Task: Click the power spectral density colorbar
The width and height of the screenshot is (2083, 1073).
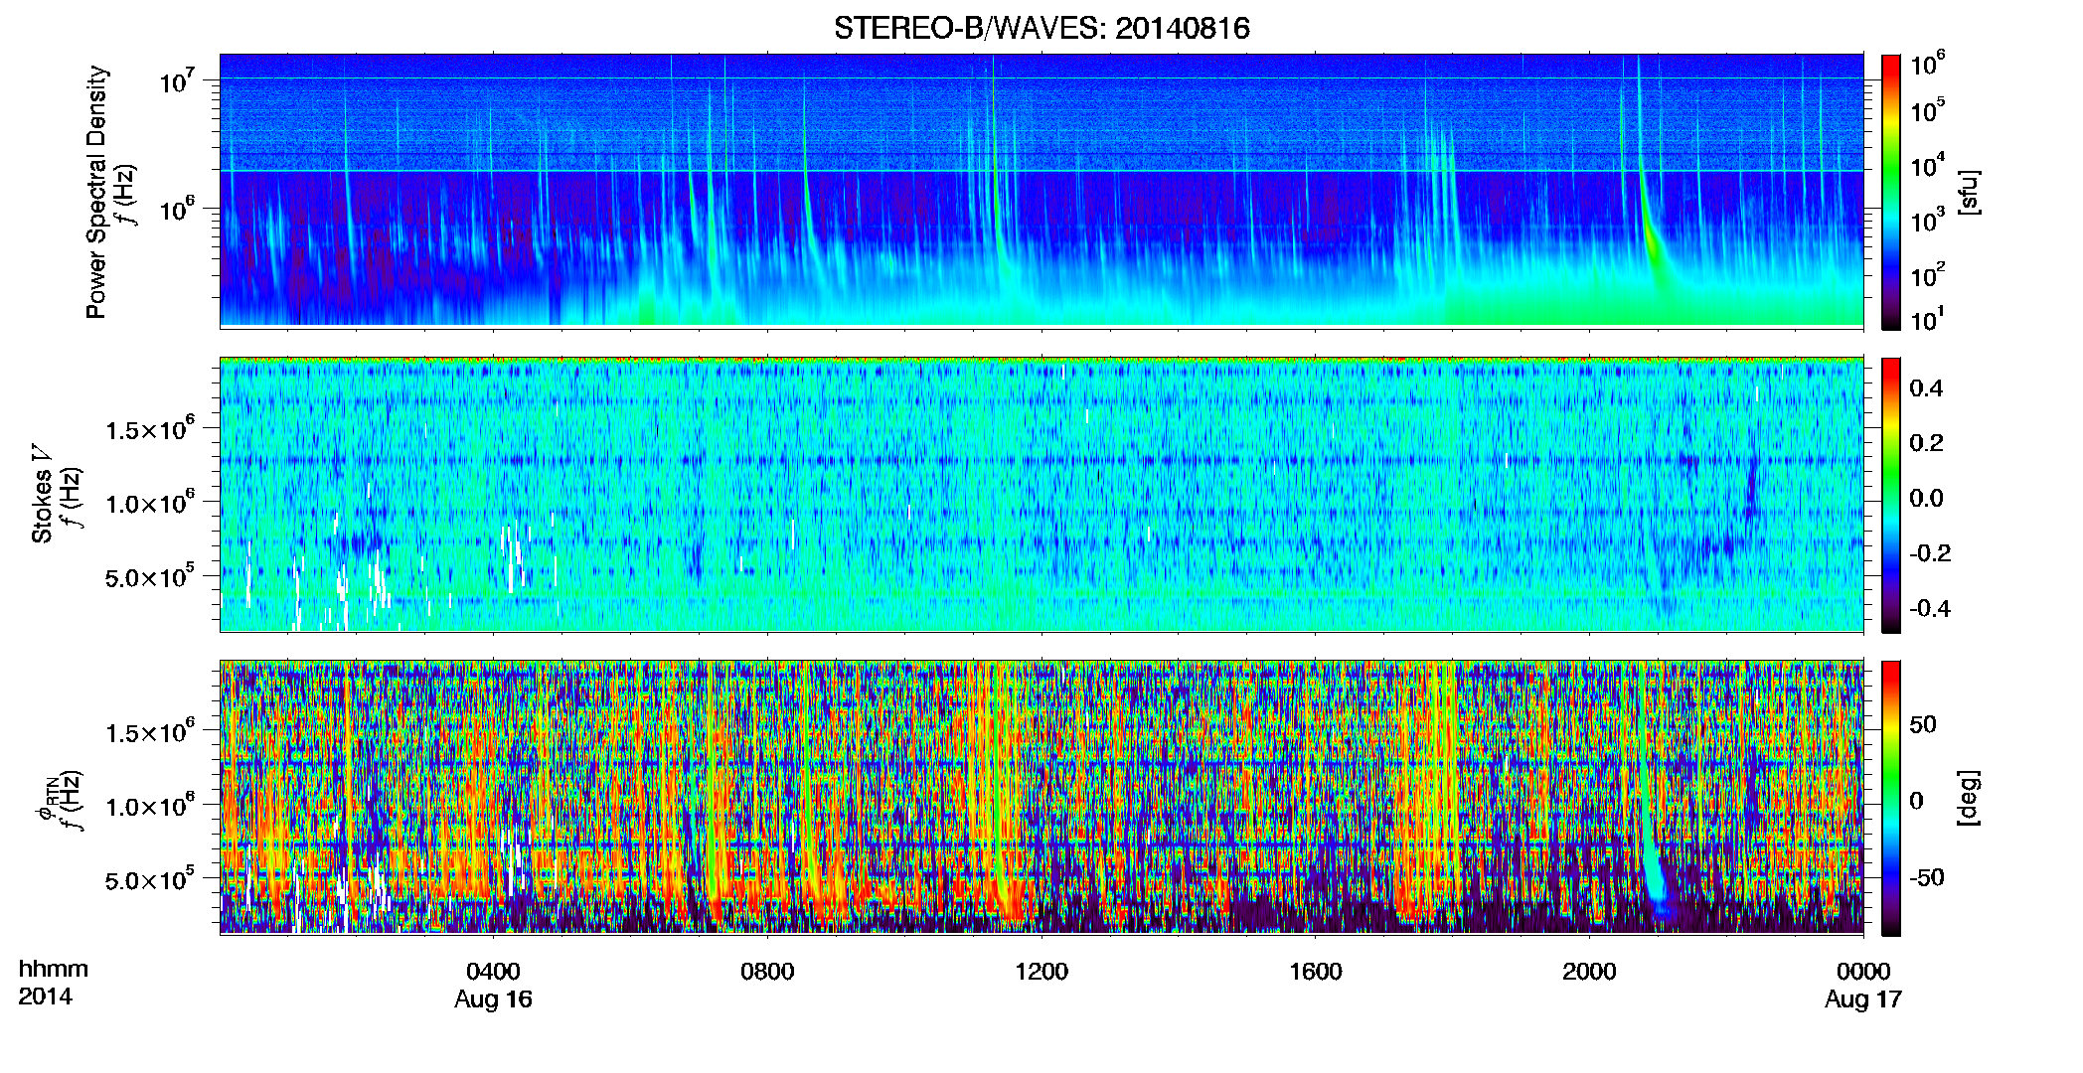Action: pos(1890,192)
